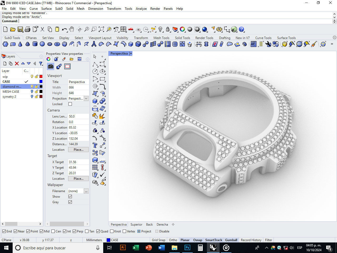Switch to Curve Tools toolbar tab

(263, 38)
